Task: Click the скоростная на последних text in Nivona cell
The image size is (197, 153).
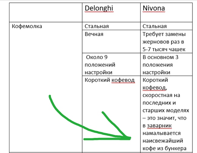Action: coord(161,99)
